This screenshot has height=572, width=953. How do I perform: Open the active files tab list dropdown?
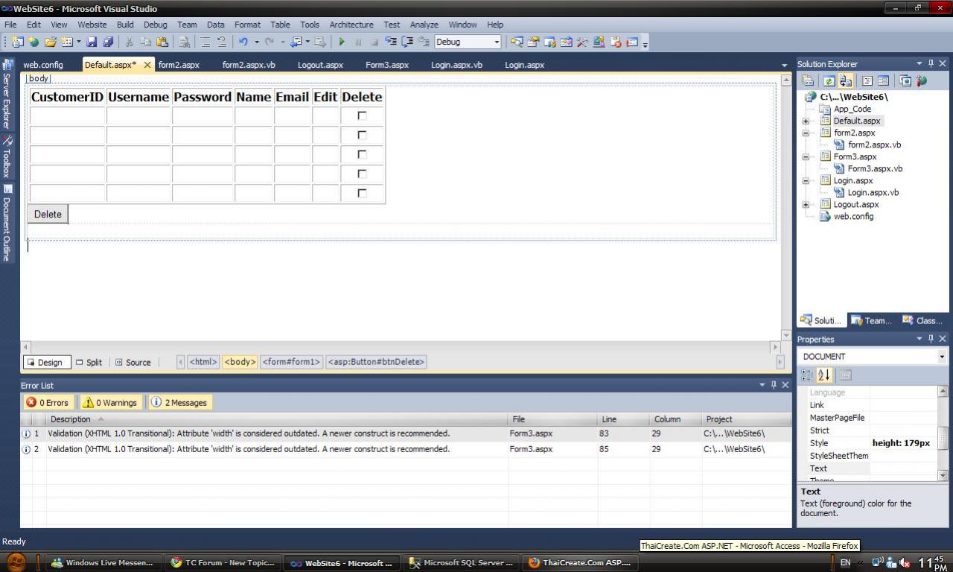click(x=784, y=66)
